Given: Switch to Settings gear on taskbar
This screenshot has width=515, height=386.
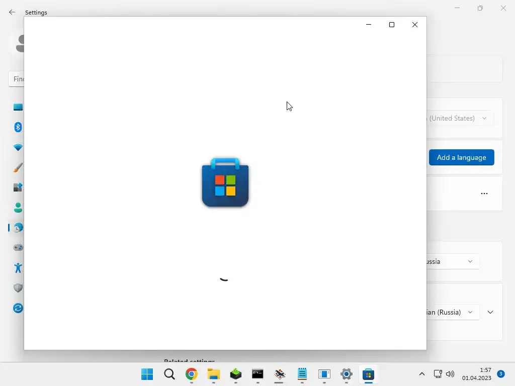Looking at the screenshot, I should pyautogui.click(x=346, y=374).
